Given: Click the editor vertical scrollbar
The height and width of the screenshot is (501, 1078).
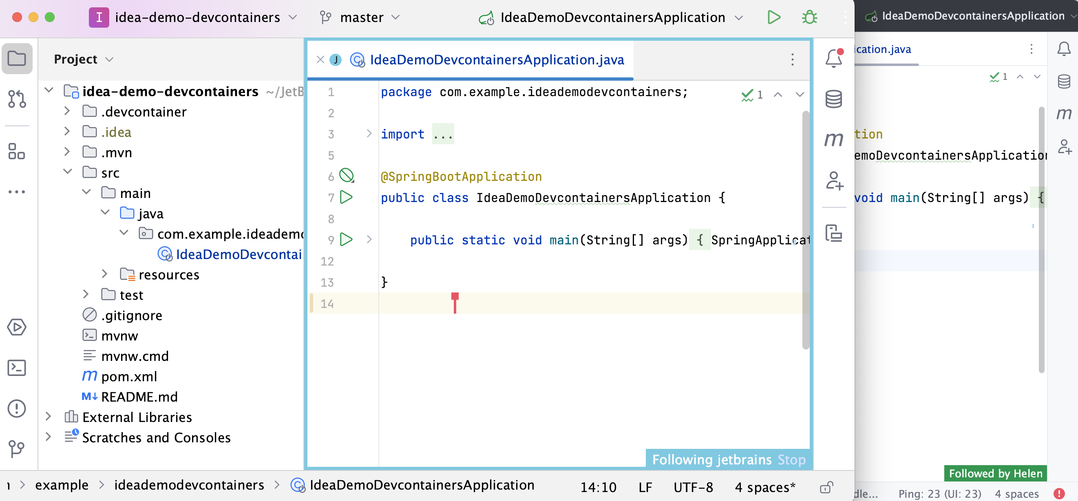Looking at the screenshot, I should (805, 230).
